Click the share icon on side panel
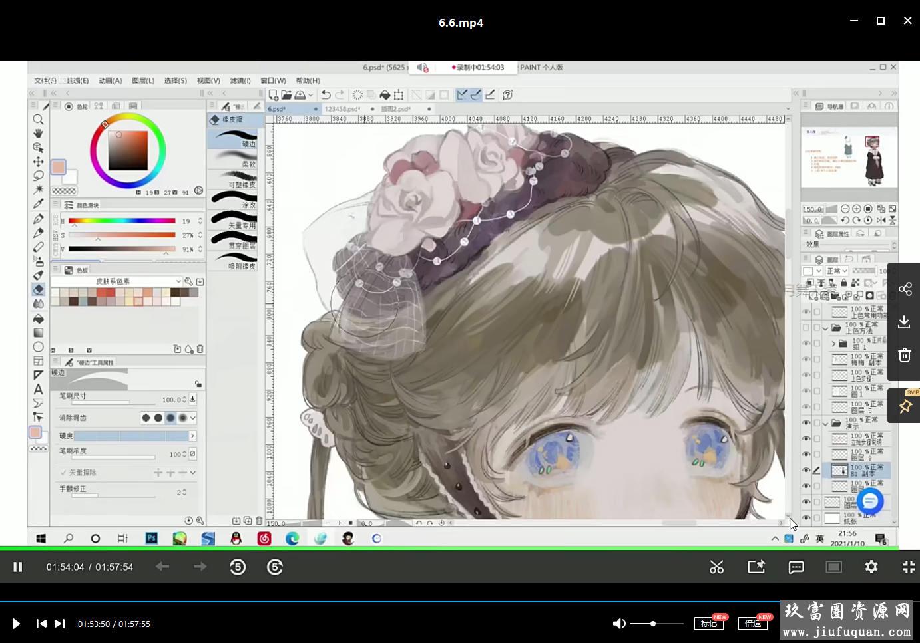 pyautogui.click(x=905, y=289)
